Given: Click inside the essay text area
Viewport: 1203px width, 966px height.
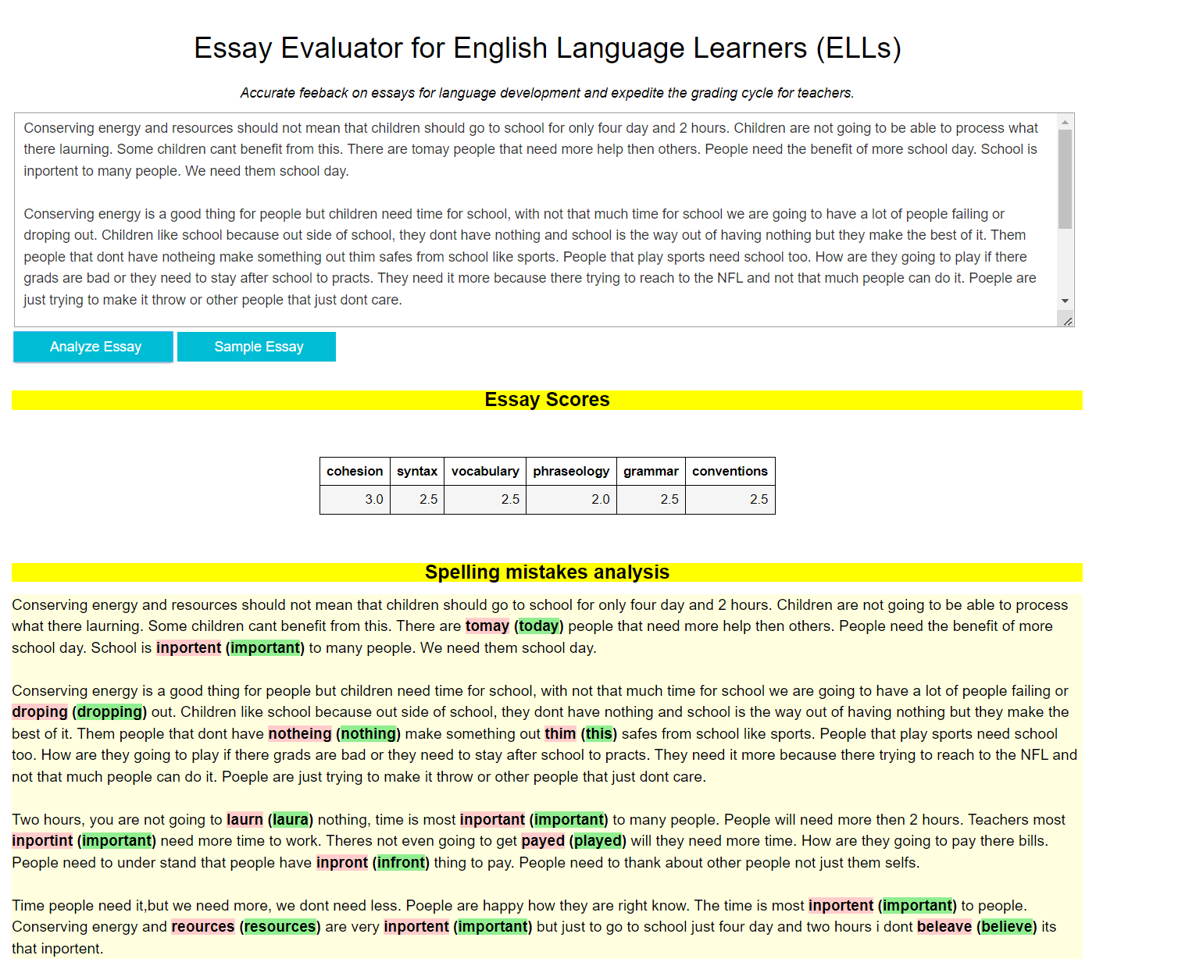Looking at the screenshot, I should click(536, 219).
